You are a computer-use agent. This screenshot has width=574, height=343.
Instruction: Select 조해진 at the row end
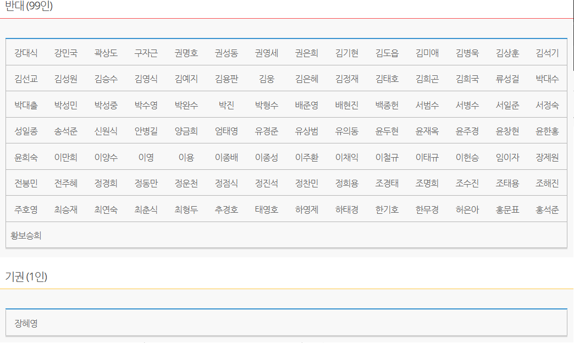[x=547, y=184]
